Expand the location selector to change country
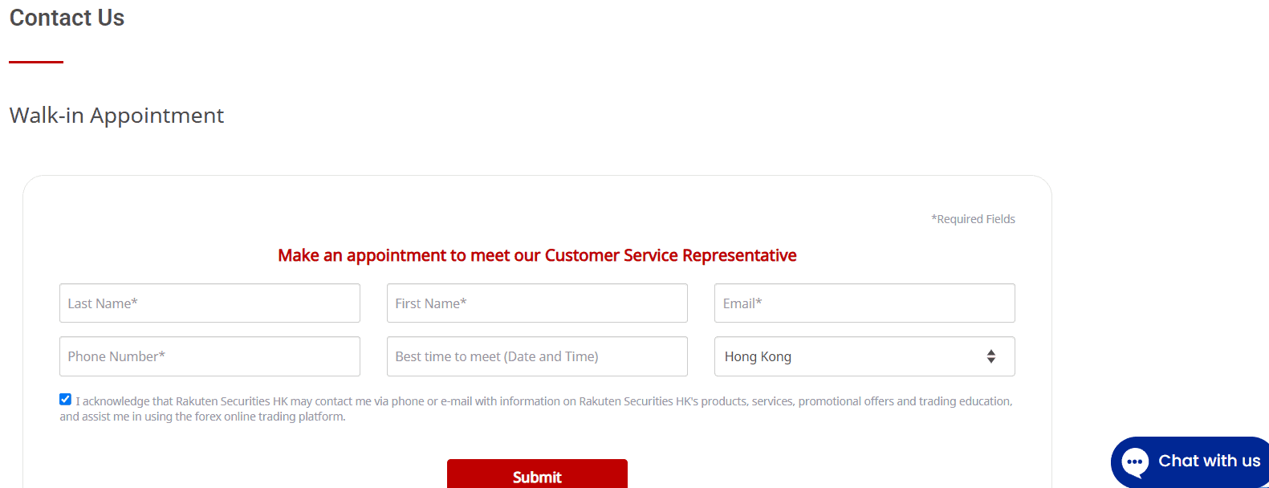The image size is (1269, 488). pos(864,356)
